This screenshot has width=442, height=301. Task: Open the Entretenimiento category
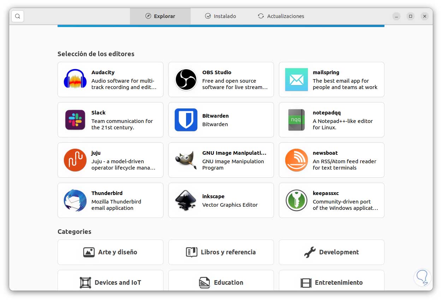point(331,281)
